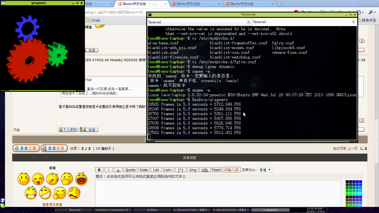The height and width of the screenshot is (213, 379).
Task: Switch to the second Terminal tab
Action: point(304,22)
